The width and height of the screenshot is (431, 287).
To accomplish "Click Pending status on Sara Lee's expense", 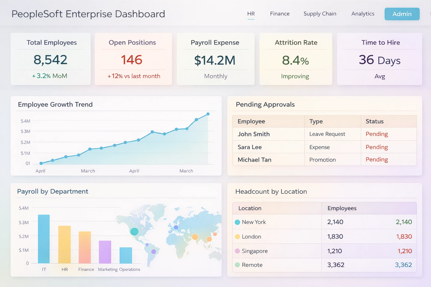I will tap(377, 147).
